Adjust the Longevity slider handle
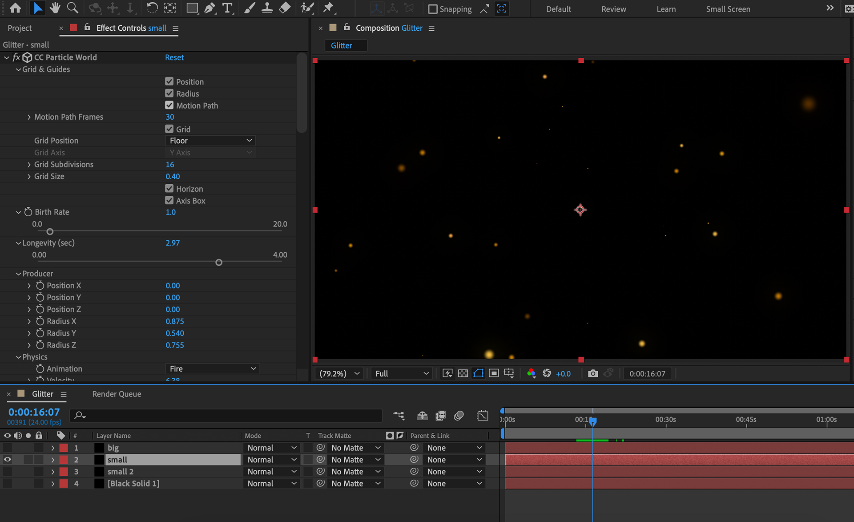The height and width of the screenshot is (522, 854). click(x=219, y=263)
